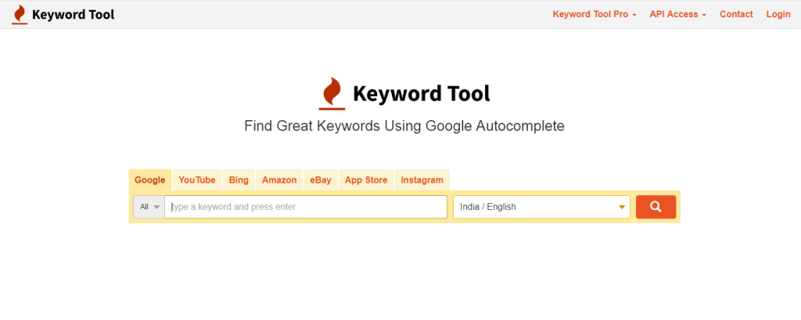Image resolution: width=801 pixels, height=320 pixels.
Task: Focus the keyword search input field
Action: (x=306, y=207)
